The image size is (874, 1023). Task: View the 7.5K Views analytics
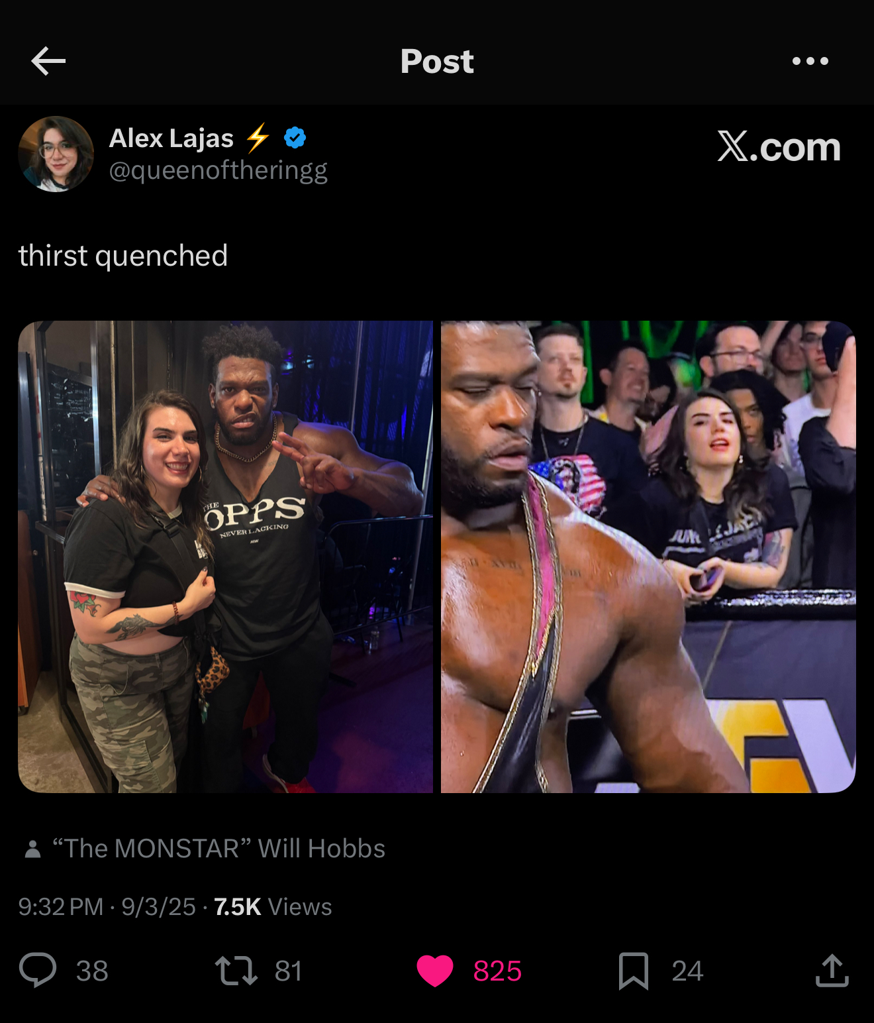point(273,906)
